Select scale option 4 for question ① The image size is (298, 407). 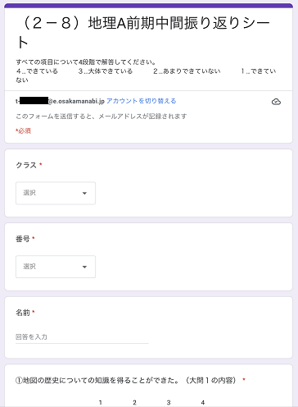pos(203,402)
